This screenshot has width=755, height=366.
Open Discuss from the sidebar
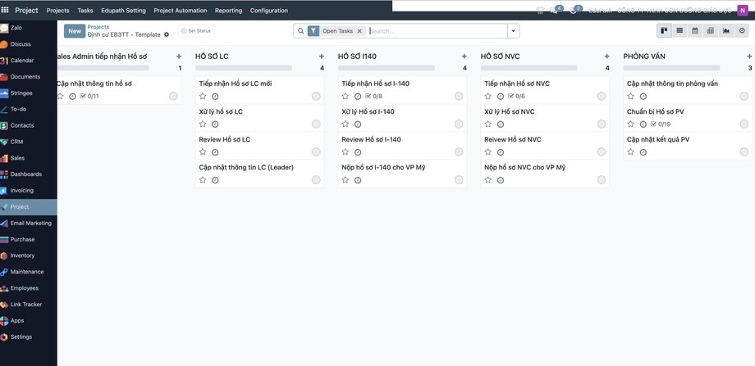pyautogui.click(x=29, y=44)
